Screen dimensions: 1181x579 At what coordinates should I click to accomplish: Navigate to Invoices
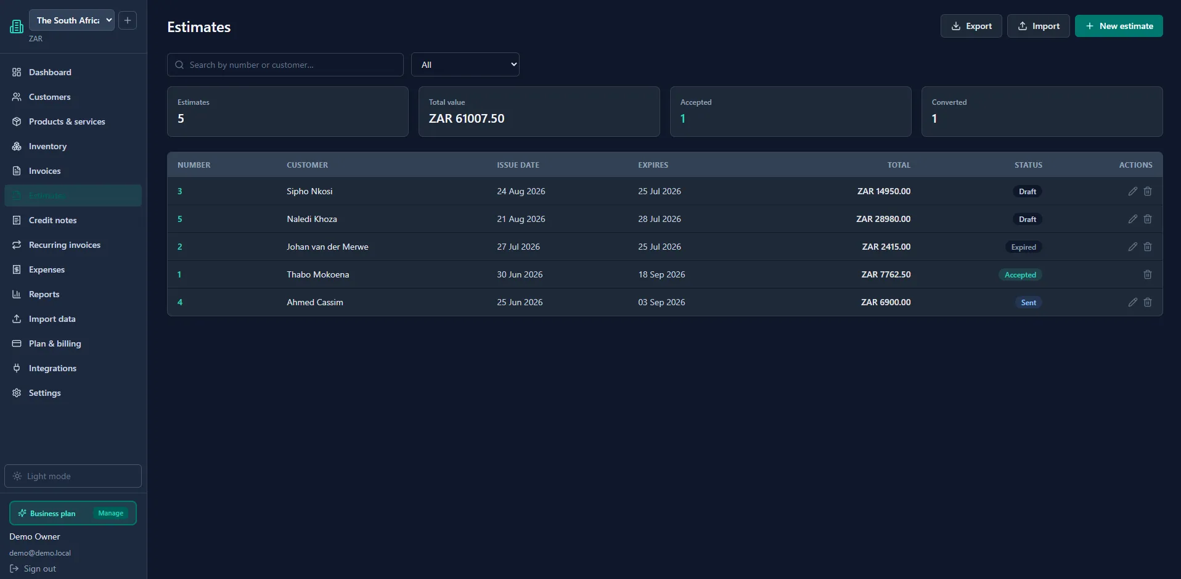[73, 171]
